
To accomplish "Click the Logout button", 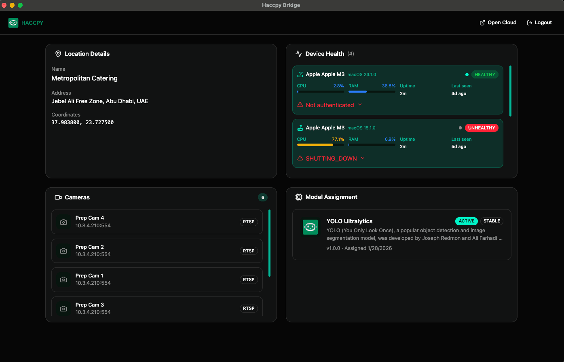I will coord(539,22).
